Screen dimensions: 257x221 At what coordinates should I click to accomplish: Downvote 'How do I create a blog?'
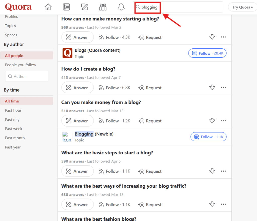pos(212,87)
